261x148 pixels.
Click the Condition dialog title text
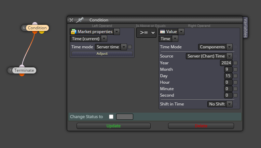(x=99, y=20)
